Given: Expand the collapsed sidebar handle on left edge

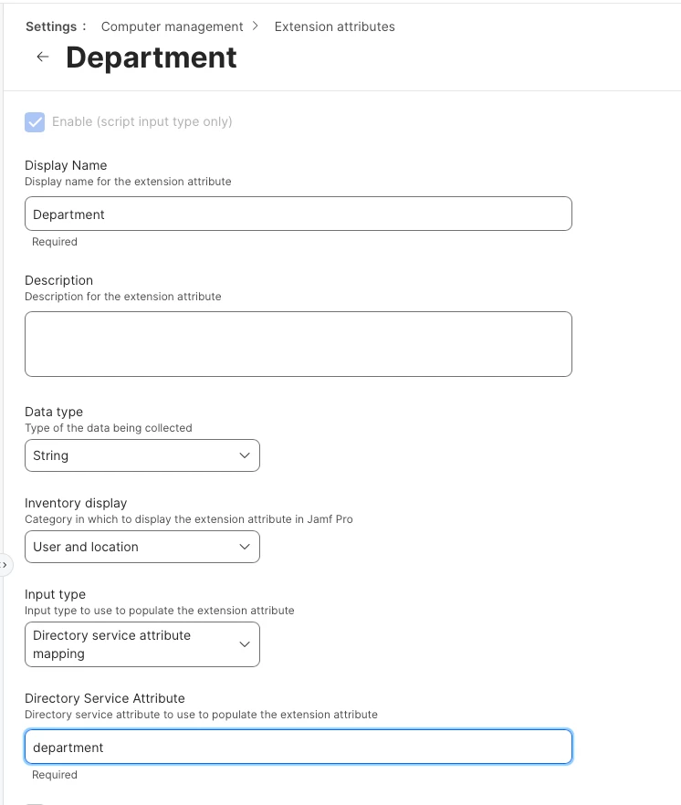Looking at the screenshot, I should [5, 565].
